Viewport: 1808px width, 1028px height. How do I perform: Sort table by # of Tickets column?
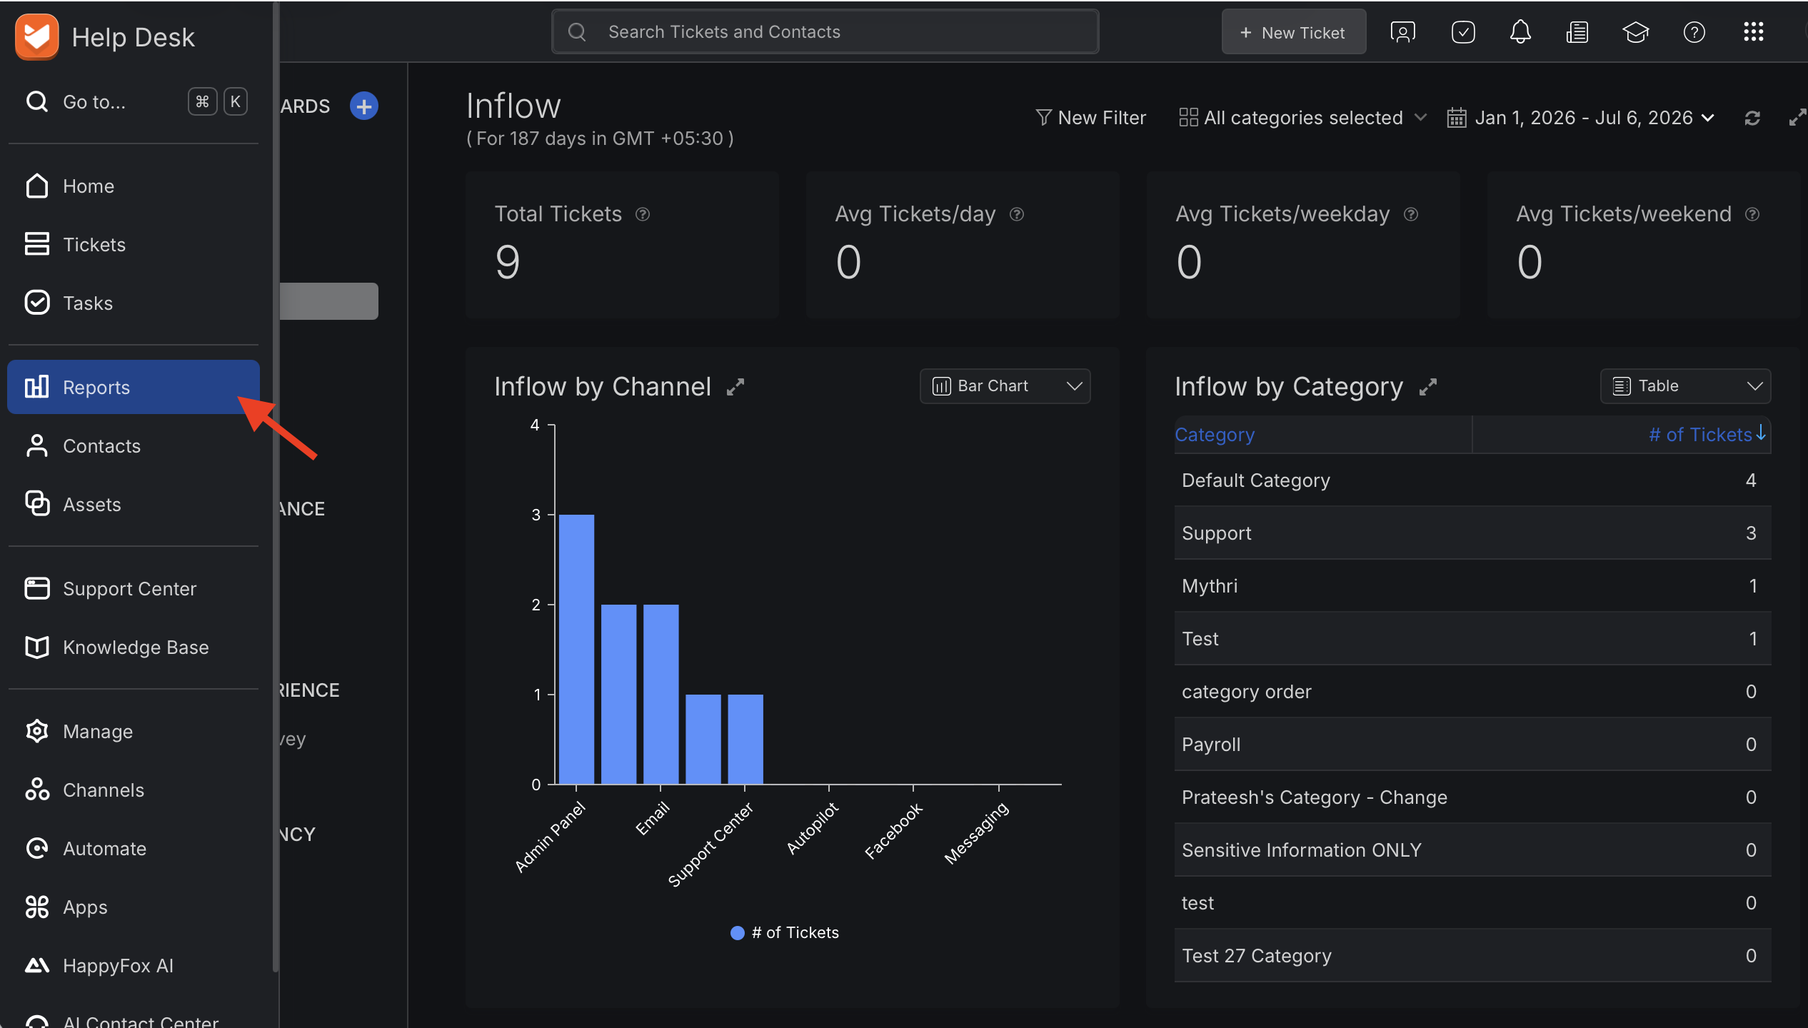[1707, 434]
